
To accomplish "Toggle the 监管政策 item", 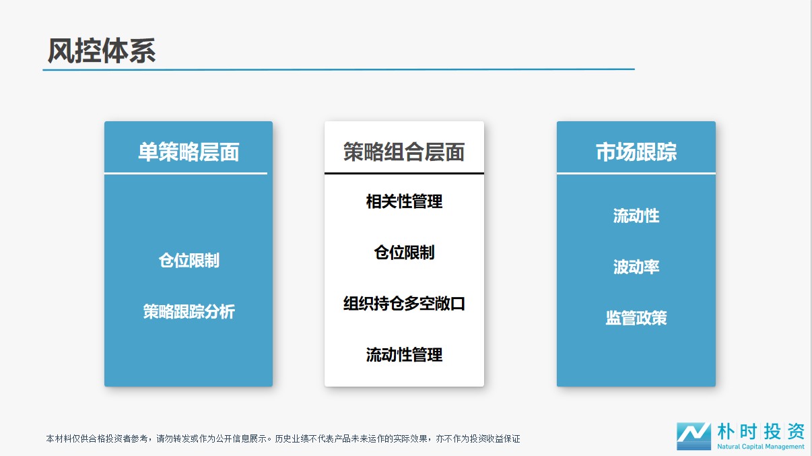I will click(636, 318).
